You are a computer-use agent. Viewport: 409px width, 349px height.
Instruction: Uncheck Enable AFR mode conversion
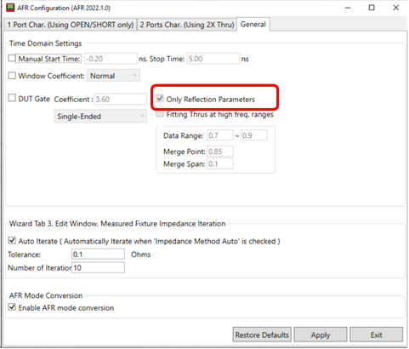[x=12, y=307]
